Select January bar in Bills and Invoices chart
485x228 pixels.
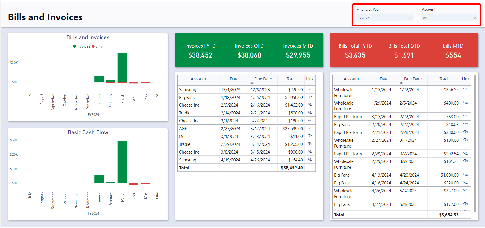[99, 79]
